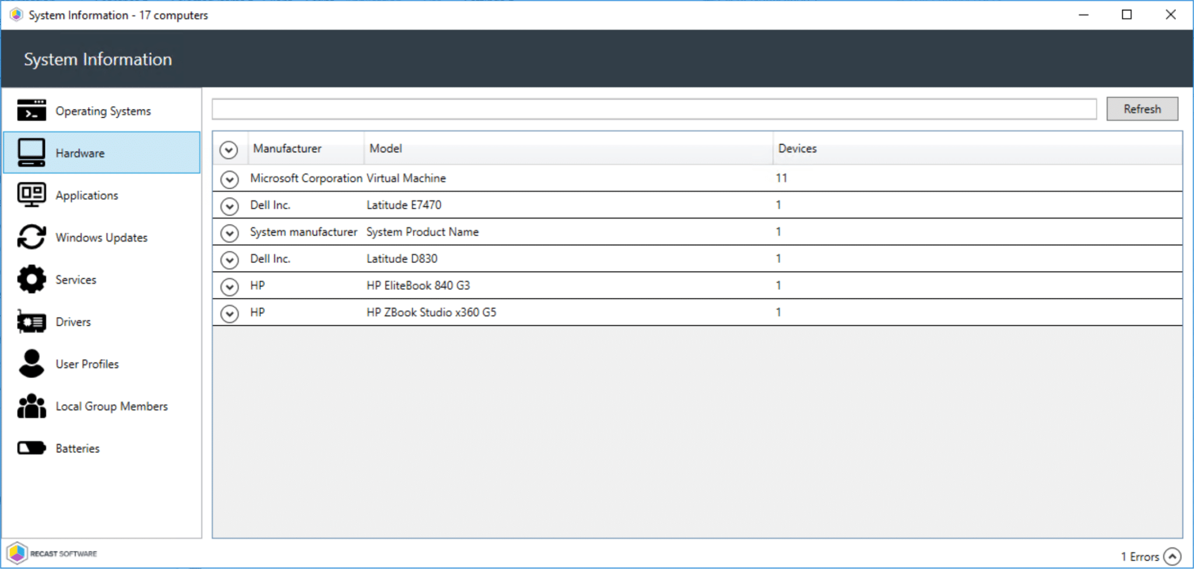Expand the HP ZBook Studio x360 G5 row
Screen dimensions: 1194x569
pyautogui.click(x=230, y=313)
